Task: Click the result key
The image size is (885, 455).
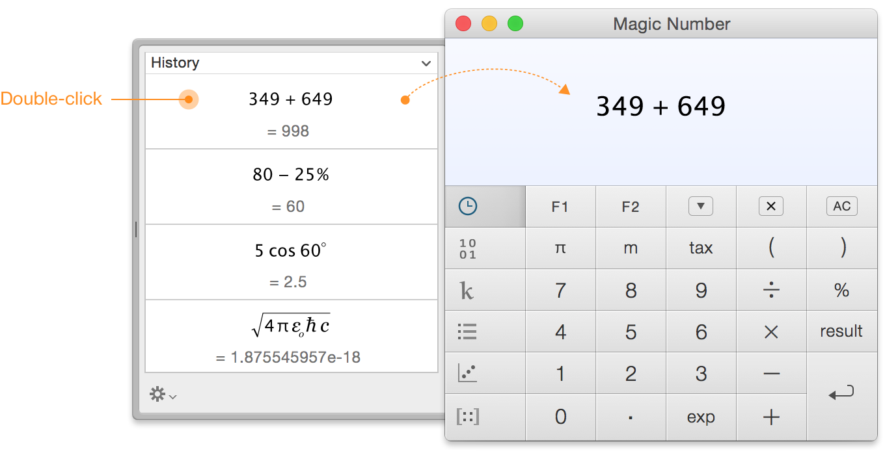Action: click(x=842, y=331)
